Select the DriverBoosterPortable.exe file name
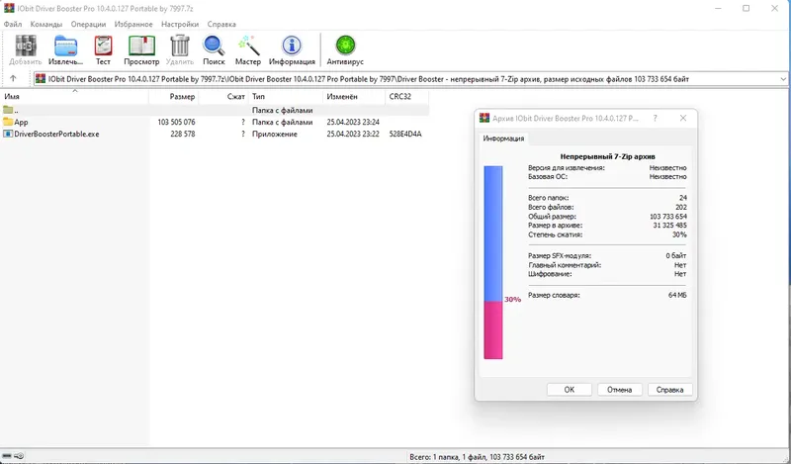This screenshot has width=791, height=464. [x=56, y=134]
